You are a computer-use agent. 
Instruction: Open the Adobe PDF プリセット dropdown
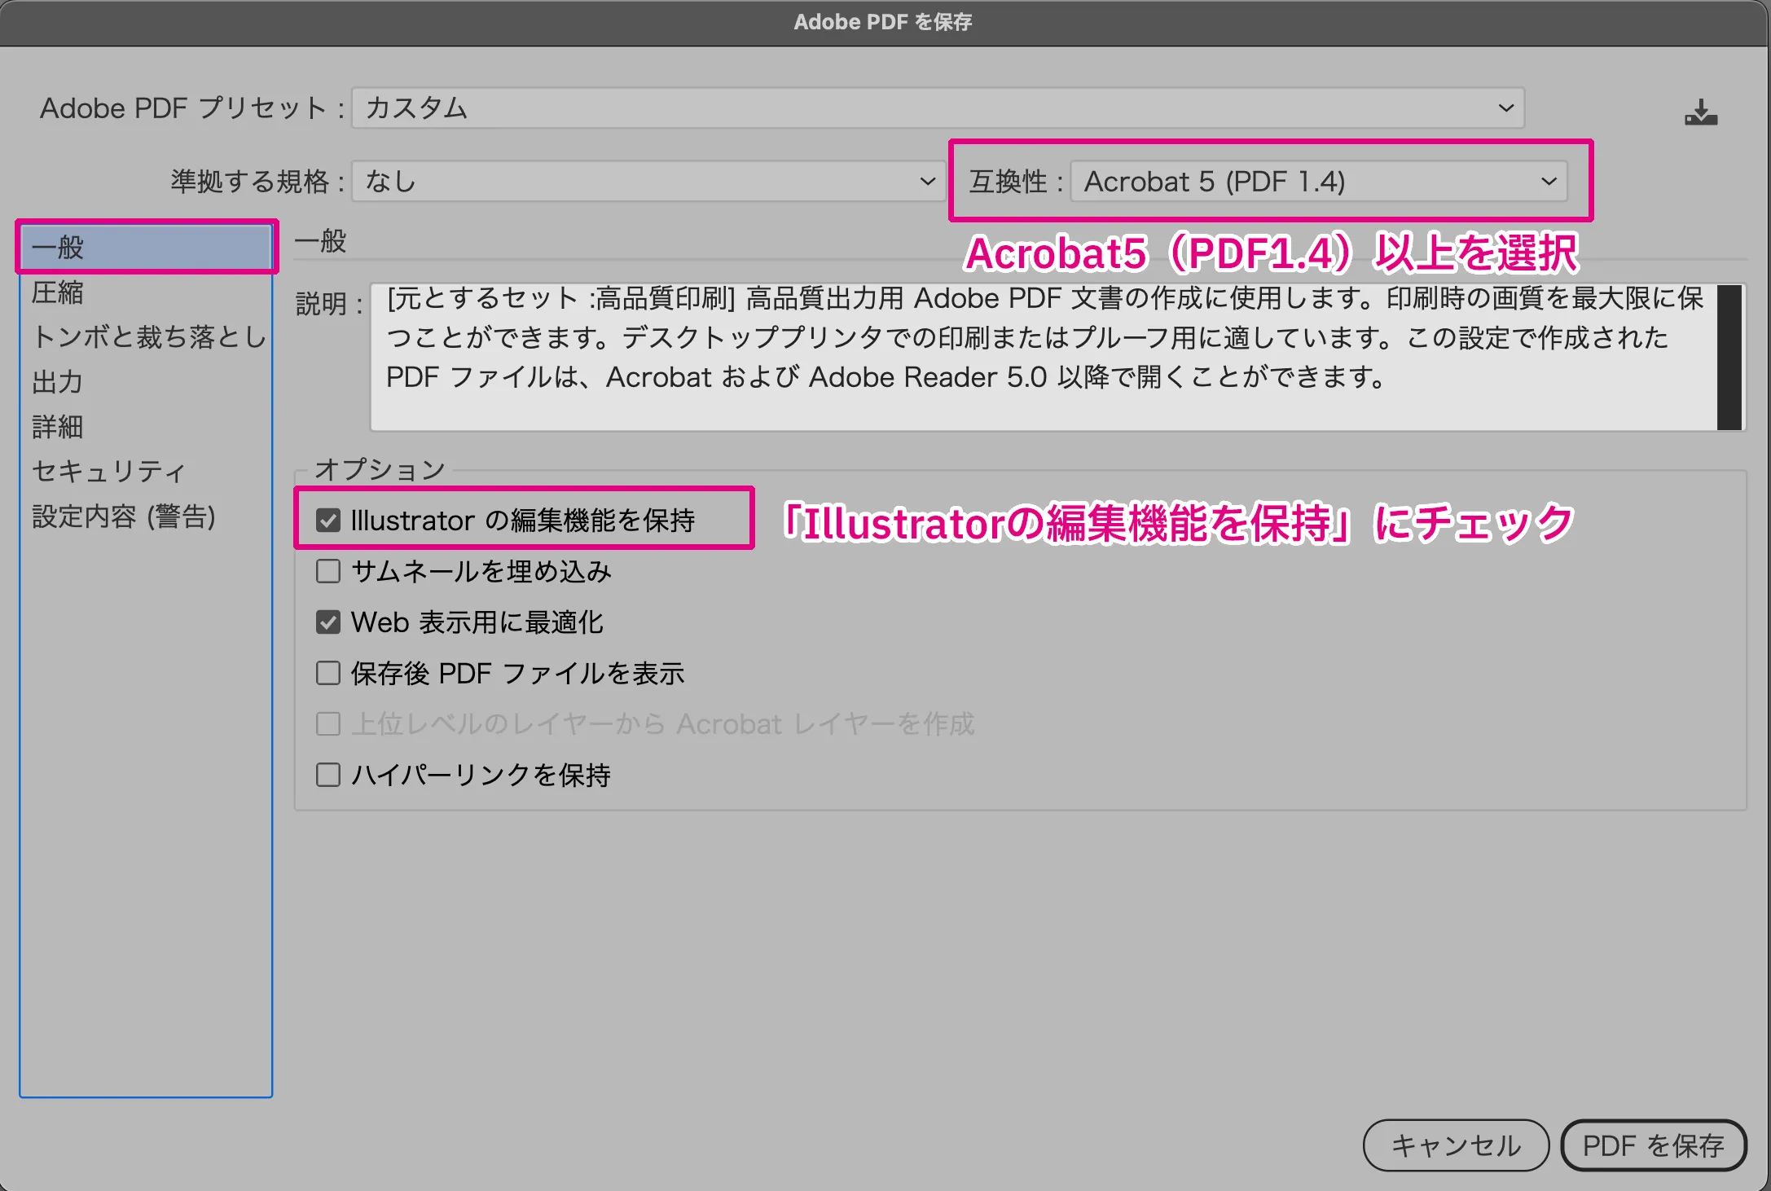(x=938, y=108)
